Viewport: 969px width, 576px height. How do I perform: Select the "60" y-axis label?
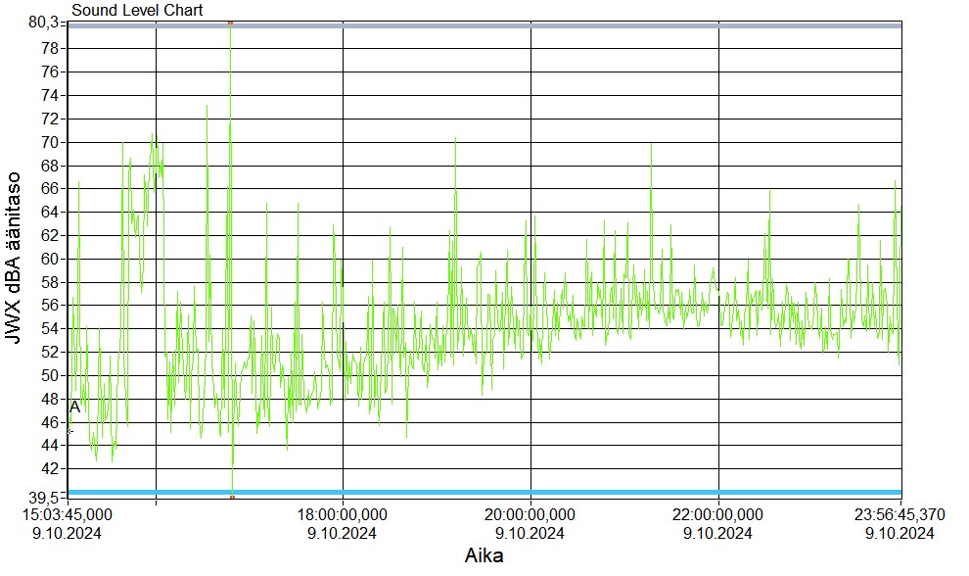(x=50, y=260)
